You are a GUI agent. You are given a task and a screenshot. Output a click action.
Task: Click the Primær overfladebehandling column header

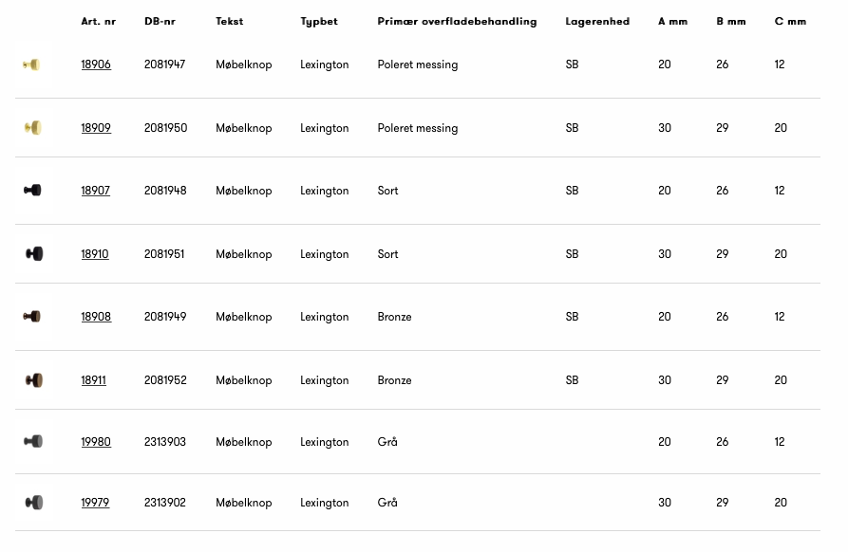[457, 21]
